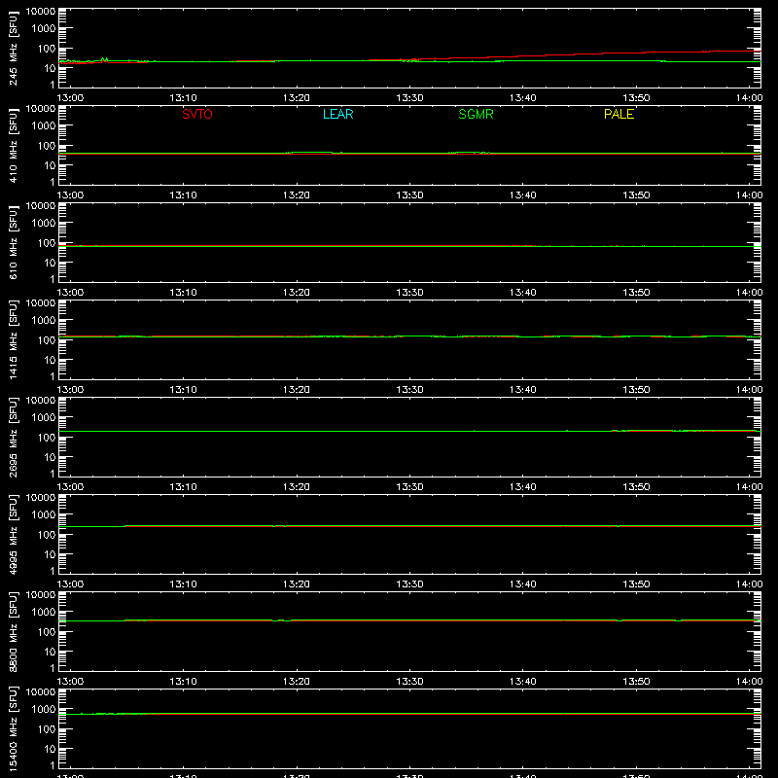Click the 13:20 tick label under 410 MHz plot
The width and height of the screenshot is (778, 778).
tap(297, 195)
